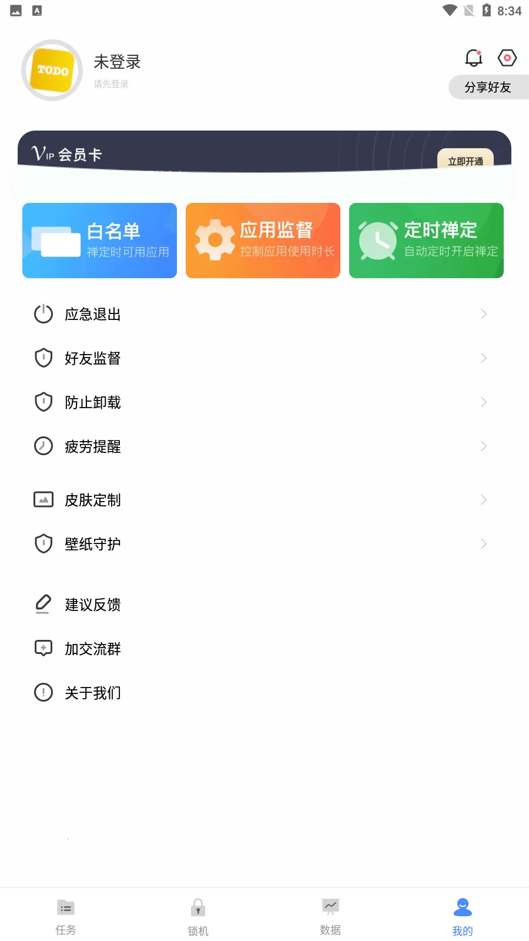Tap the picture icon beside 皮肤定制
The height and width of the screenshot is (941, 529).
coord(43,500)
